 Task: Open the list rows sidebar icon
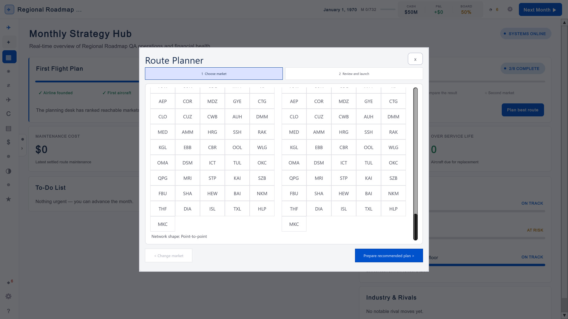coord(9,128)
